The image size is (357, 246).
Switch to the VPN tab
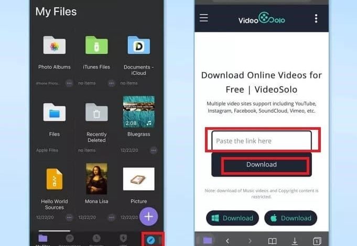tap(123, 239)
